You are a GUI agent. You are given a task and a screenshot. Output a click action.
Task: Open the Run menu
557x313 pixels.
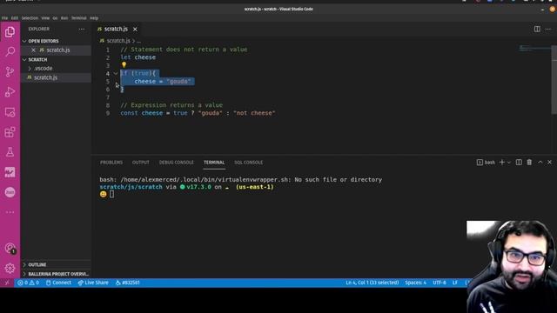pyautogui.click(x=64, y=17)
